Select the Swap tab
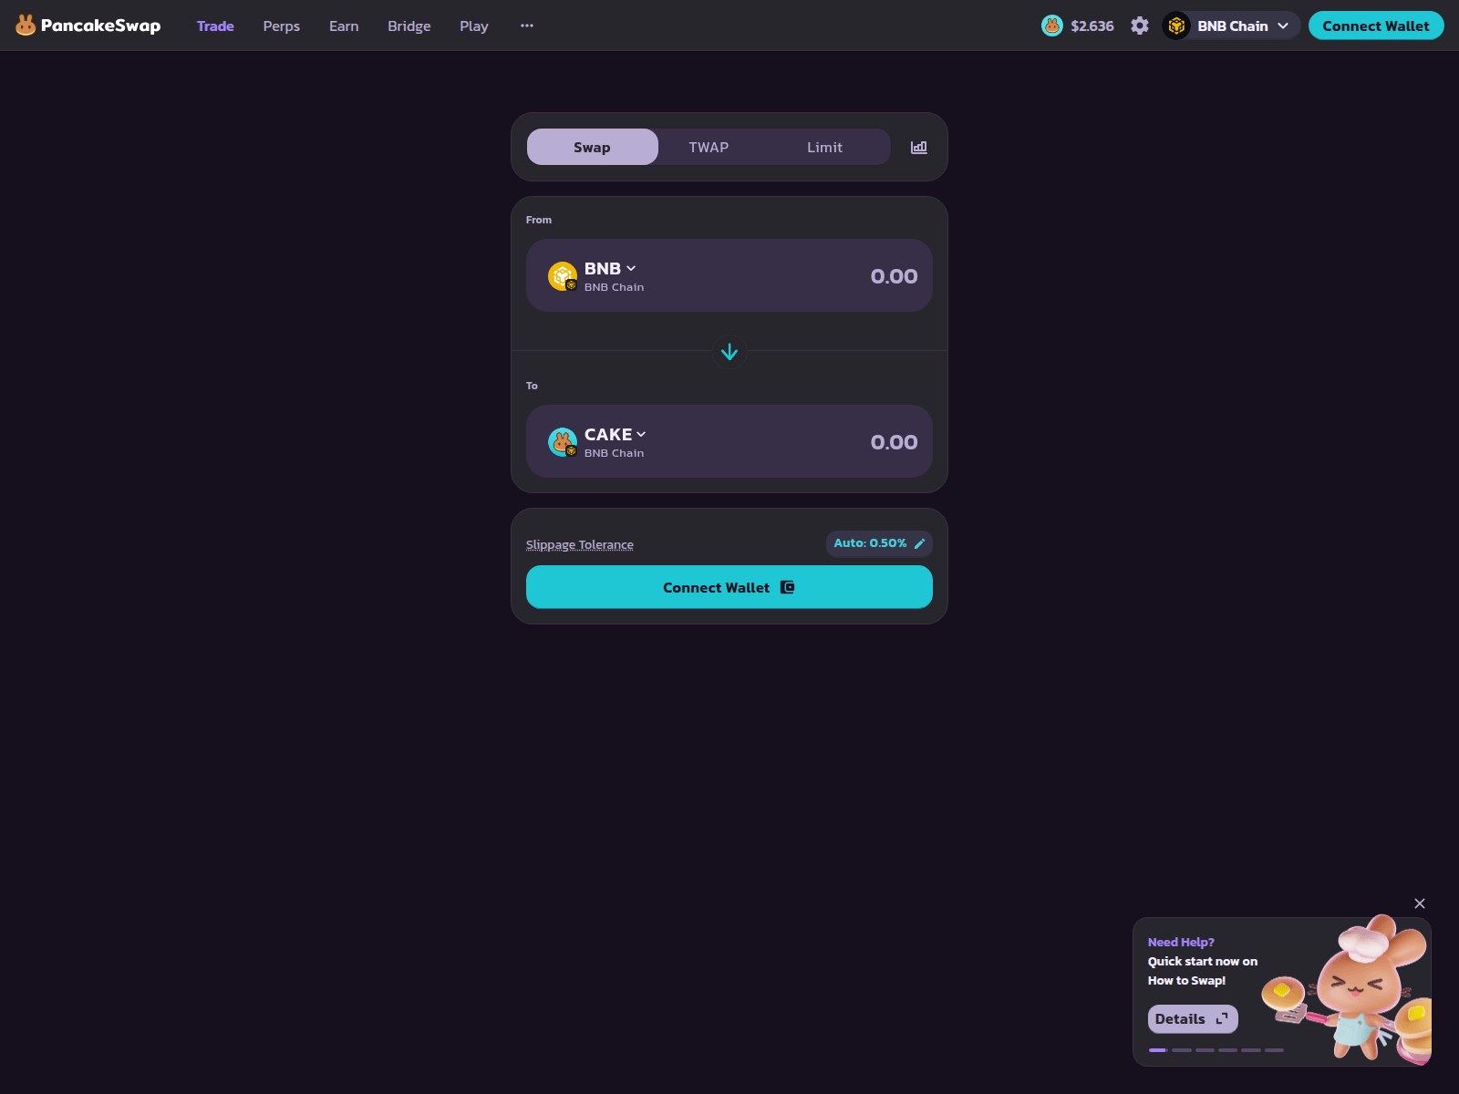Screen dimensions: 1459x1094 pos(592,147)
